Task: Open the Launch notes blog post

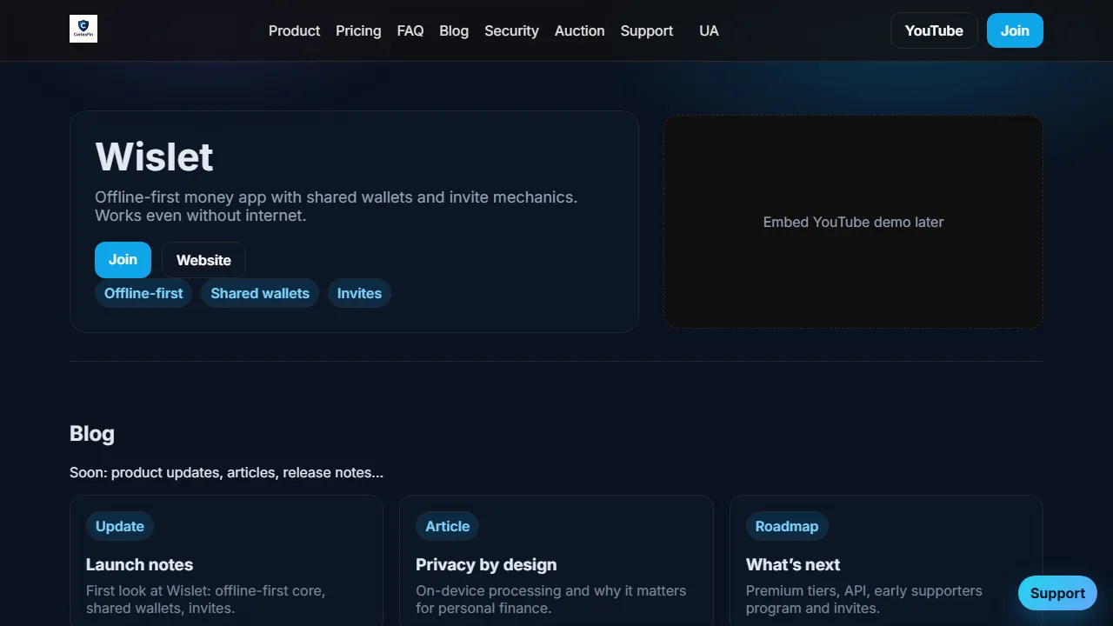Action: (139, 564)
